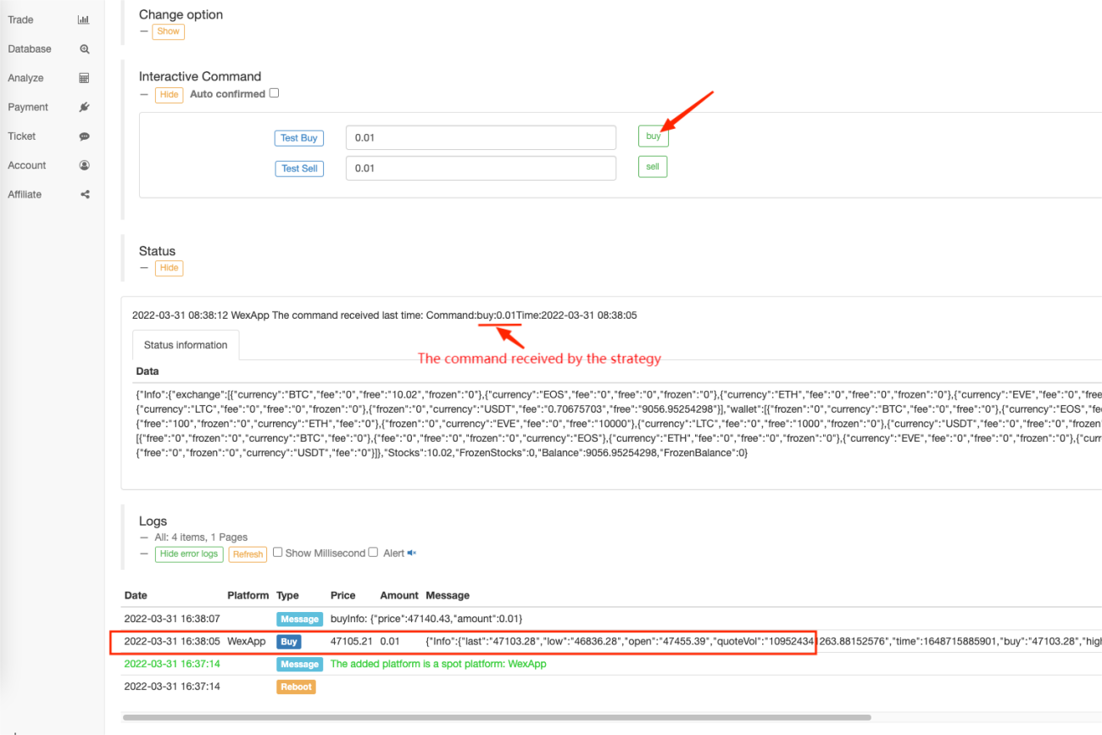Open Affiliate in the sidebar

[25, 194]
